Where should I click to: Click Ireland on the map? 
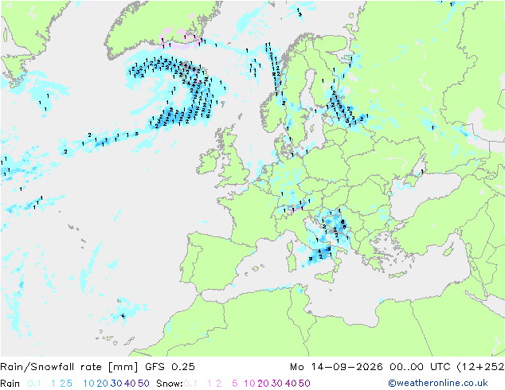[209, 162]
